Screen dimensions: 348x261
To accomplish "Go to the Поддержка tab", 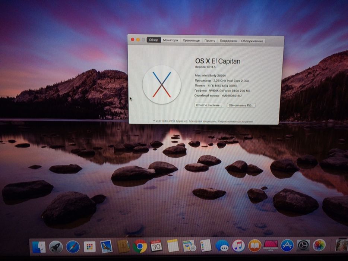I will [228, 41].
